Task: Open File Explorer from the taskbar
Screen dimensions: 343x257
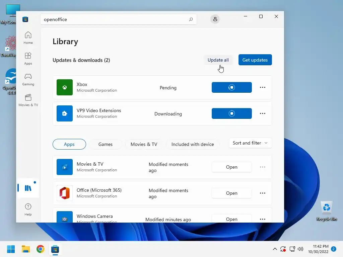Action: pos(25,249)
